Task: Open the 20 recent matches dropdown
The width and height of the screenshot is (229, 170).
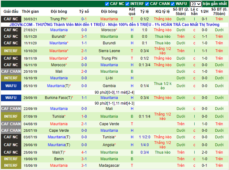Action: tap(195, 4)
